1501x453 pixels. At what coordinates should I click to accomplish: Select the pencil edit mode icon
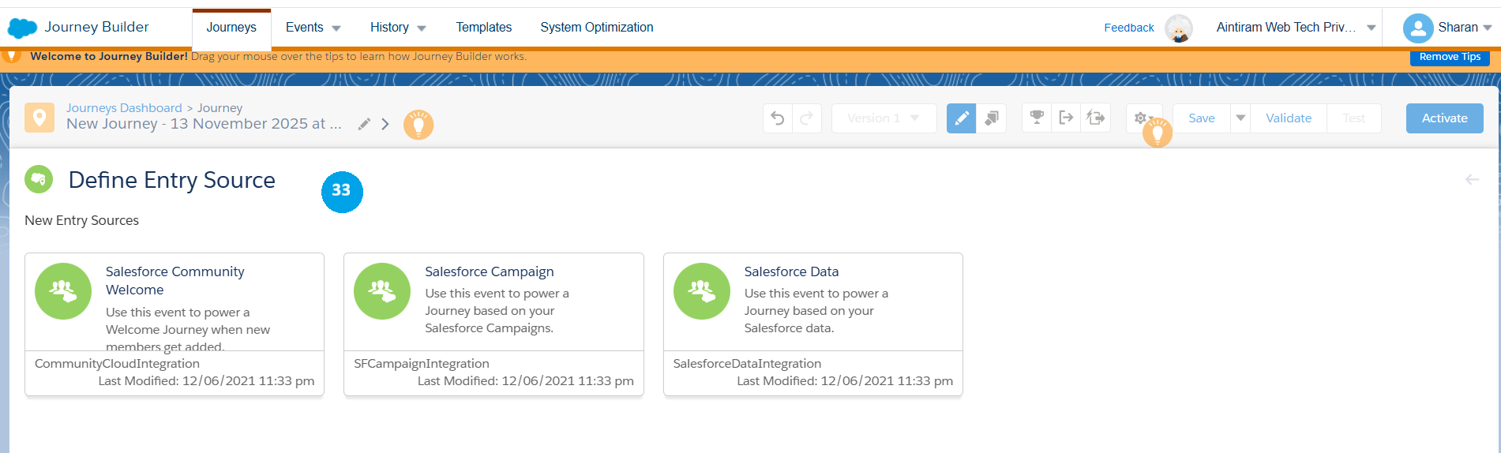[x=961, y=118]
